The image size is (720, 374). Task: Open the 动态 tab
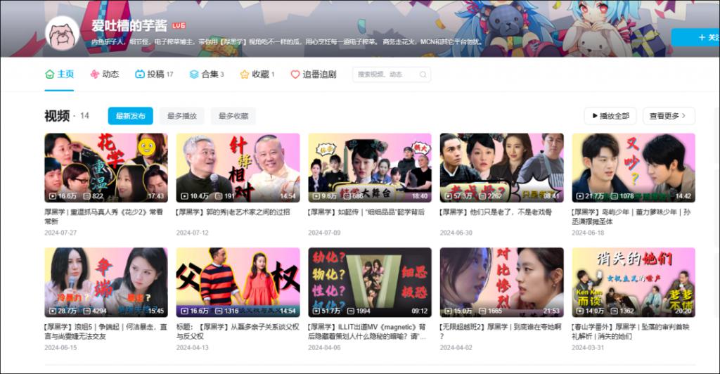(104, 74)
